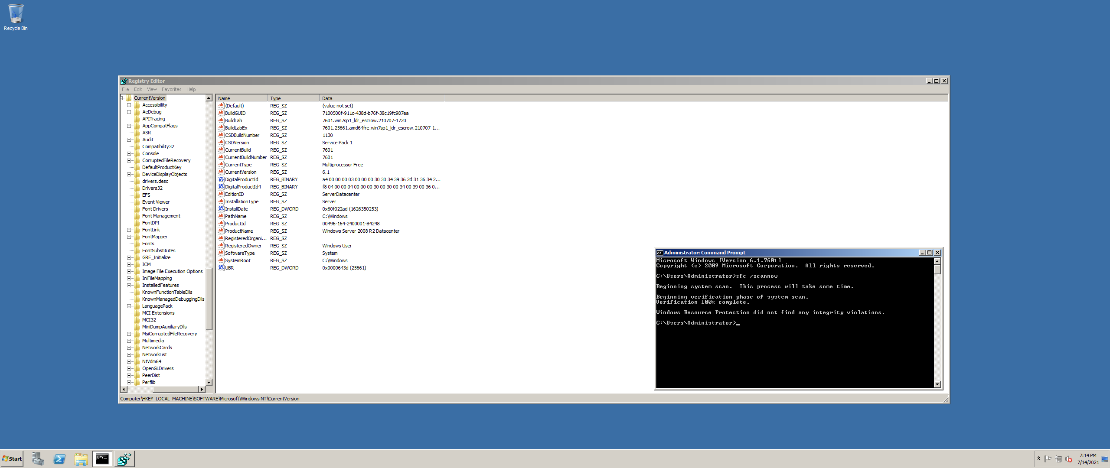Click Command Prompt scroll up arrow
Image resolution: width=1110 pixels, height=468 pixels.
click(x=937, y=261)
